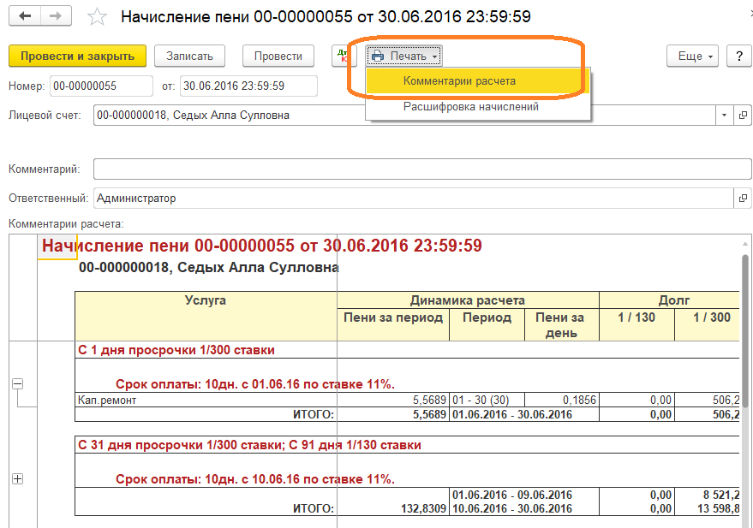Click the Пени за день column header
This screenshot has width=753, height=528.
click(x=561, y=324)
